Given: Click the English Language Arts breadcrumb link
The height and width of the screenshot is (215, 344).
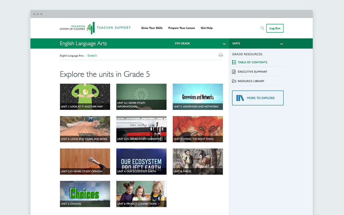Looking at the screenshot, I should click(72, 56).
